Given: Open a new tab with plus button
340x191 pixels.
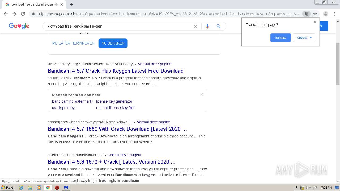Looking at the screenshot, I should (x=72, y=5).
